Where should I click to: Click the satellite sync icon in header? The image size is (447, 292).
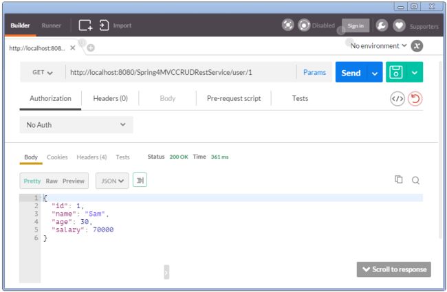pyautogui.click(x=288, y=25)
